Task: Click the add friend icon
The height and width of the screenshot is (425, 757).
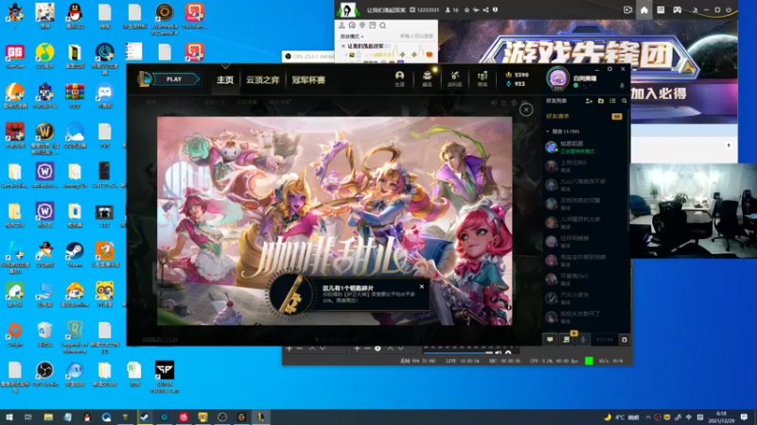Action: (589, 101)
